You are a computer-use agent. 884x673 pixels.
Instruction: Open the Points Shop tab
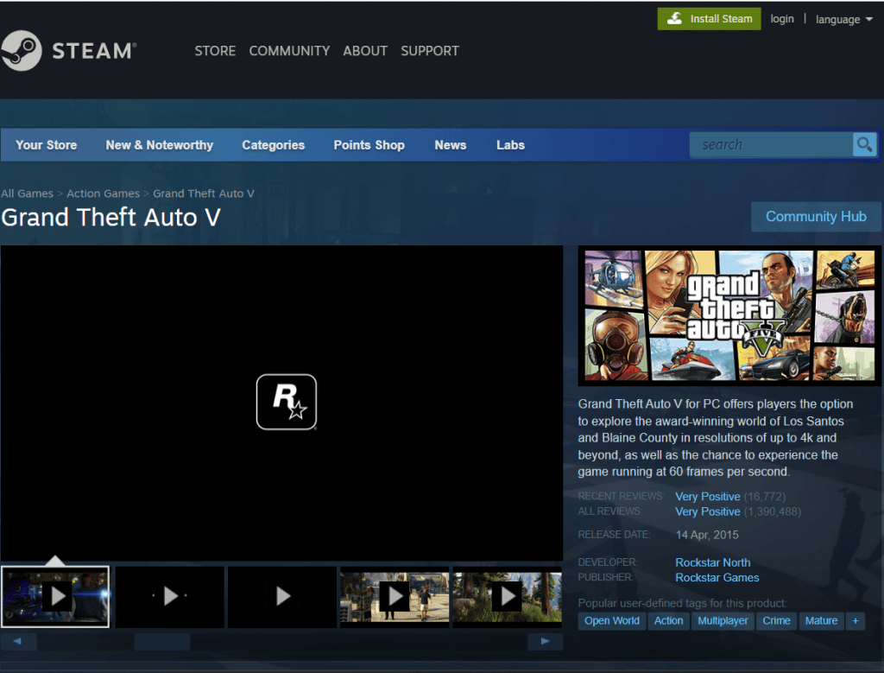pyautogui.click(x=369, y=145)
